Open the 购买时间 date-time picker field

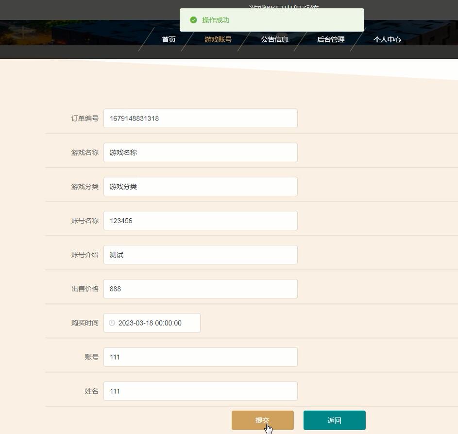[x=152, y=323]
